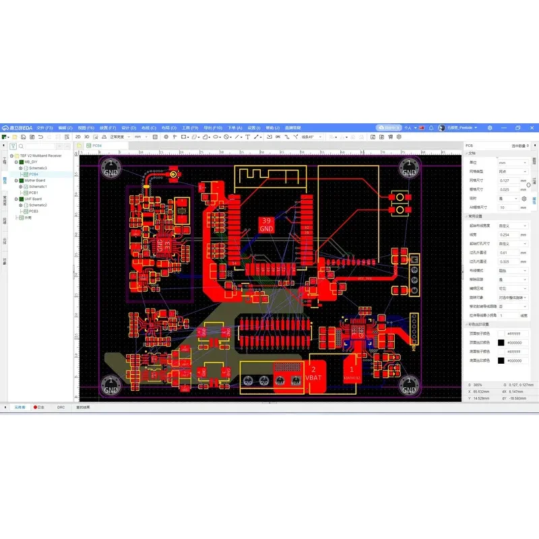Click the grid size 0.127 input field
The width and height of the screenshot is (539, 539).
[509, 181]
